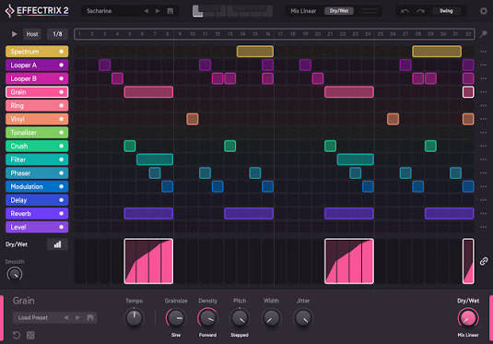Viewport: 493px width, 344px height.
Task: Open options dots for Reverb track
Action: coord(483,213)
